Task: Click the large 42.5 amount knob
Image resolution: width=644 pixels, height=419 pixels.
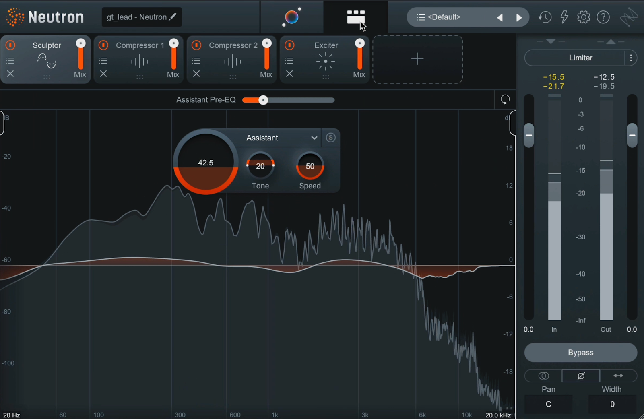Action: tap(206, 162)
